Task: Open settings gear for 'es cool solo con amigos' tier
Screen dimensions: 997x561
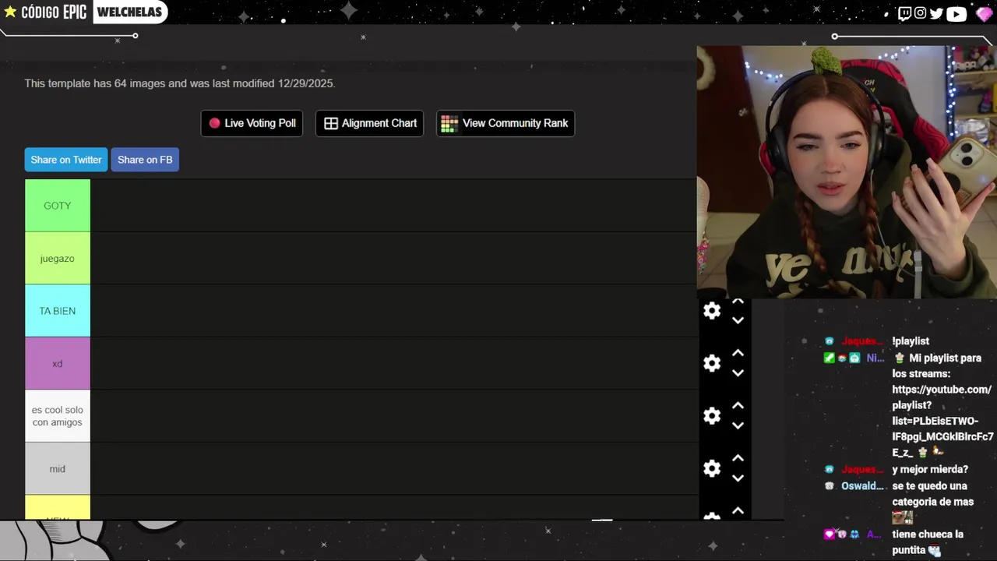Action: coord(712,416)
